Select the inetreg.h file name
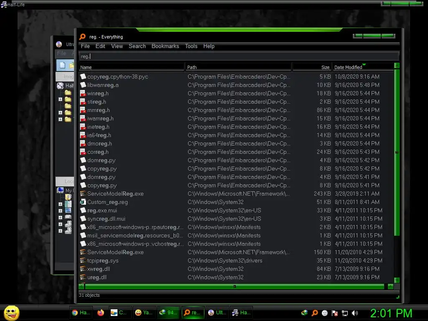The image size is (428, 321). pyautogui.click(x=98, y=127)
